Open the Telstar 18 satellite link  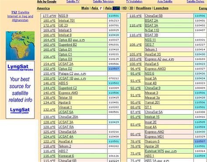click(x=66, y=98)
